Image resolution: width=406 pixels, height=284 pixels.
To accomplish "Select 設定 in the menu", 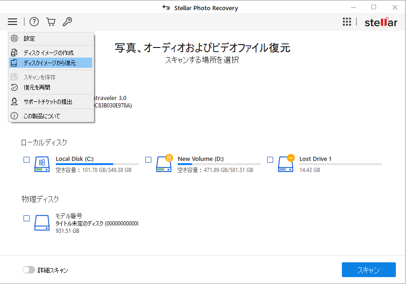I will (51, 38).
